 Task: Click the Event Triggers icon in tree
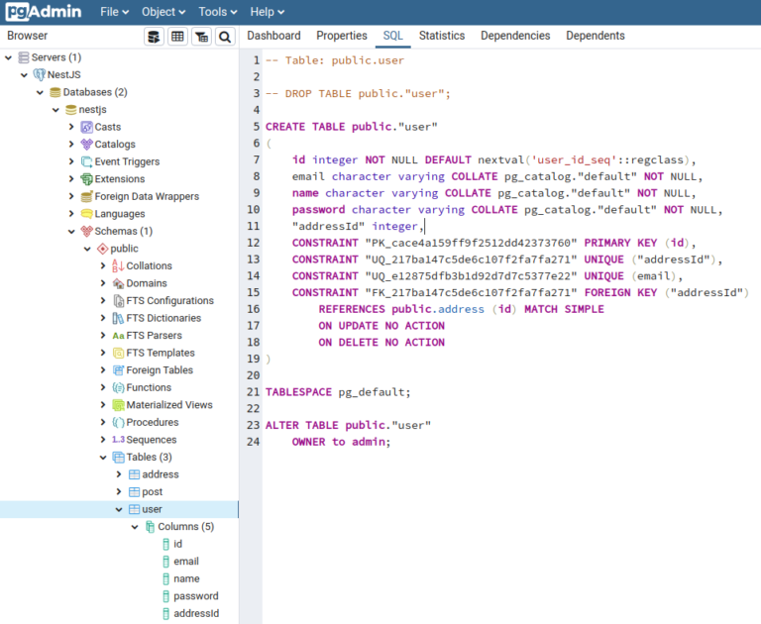point(86,161)
